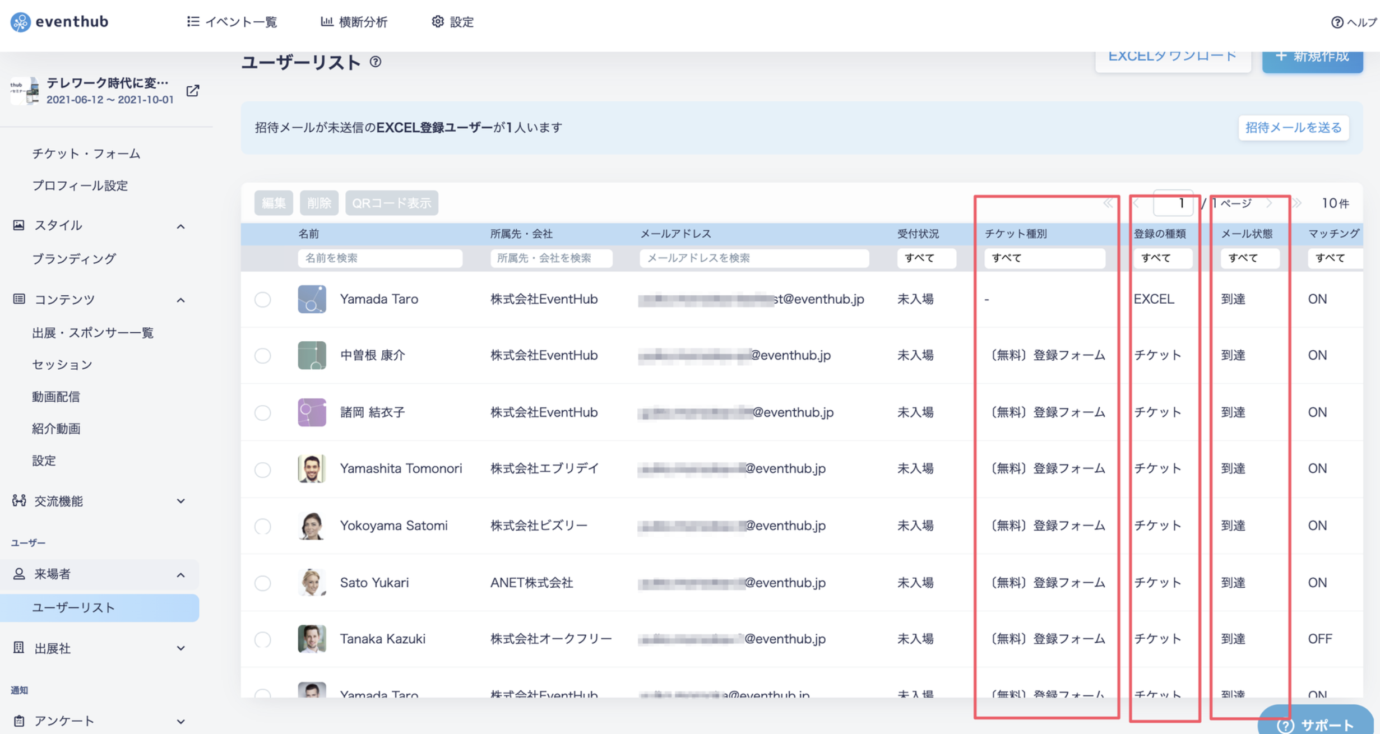Expand the 交流機能 sidebar section

click(x=180, y=501)
